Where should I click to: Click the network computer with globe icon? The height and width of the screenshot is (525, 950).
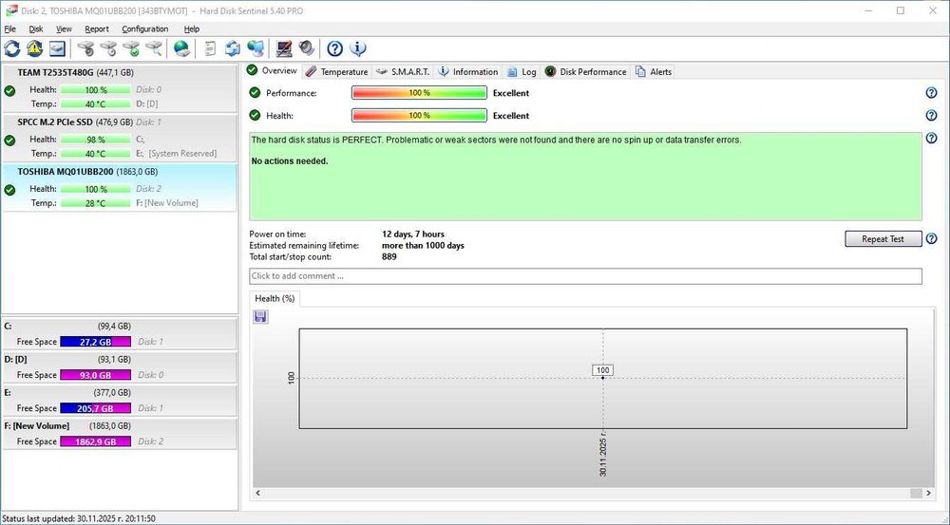[x=256, y=48]
